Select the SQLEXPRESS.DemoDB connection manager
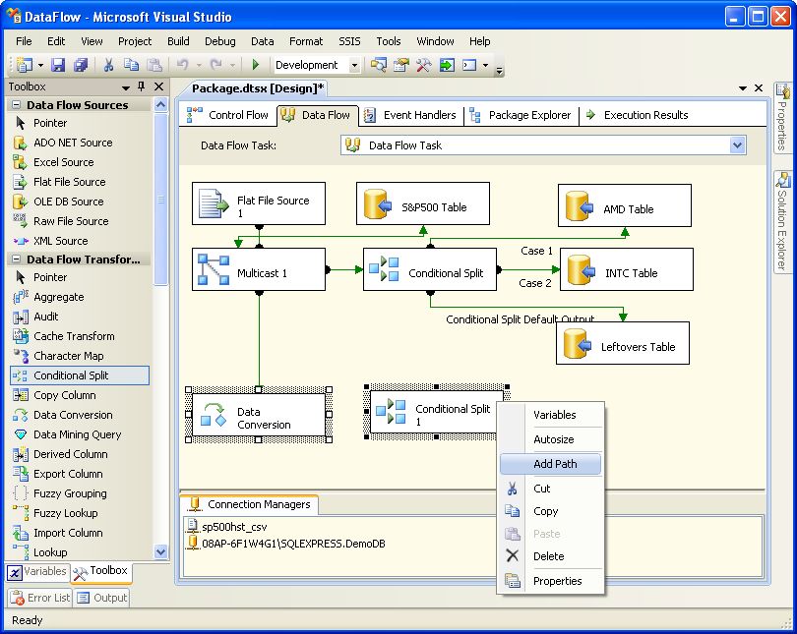797x634 pixels. pyautogui.click(x=286, y=544)
